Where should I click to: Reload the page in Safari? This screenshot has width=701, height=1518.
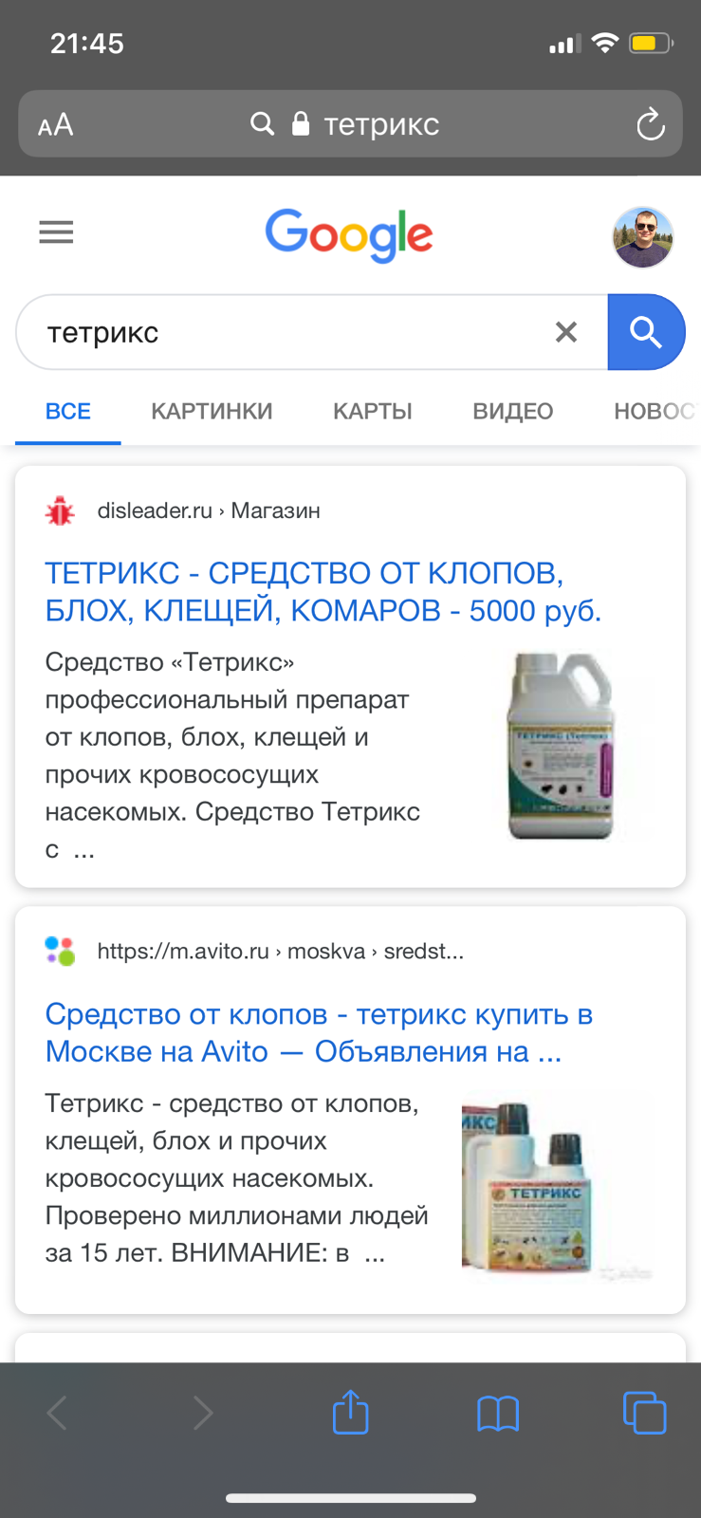650,124
